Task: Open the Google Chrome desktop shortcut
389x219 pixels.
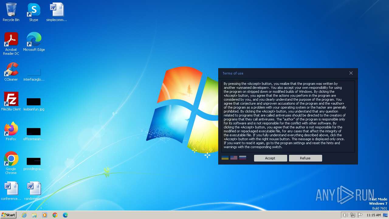Action: point(11,163)
